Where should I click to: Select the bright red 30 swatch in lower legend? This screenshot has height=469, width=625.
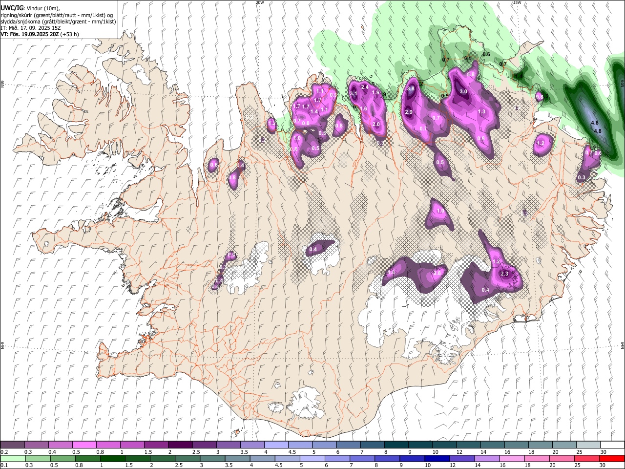coord(612,458)
